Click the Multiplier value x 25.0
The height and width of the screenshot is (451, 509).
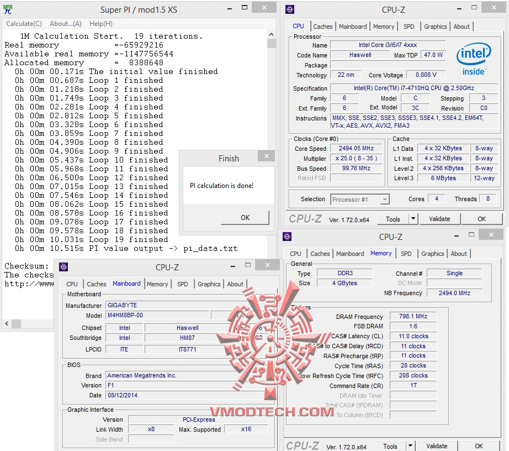(356, 158)
